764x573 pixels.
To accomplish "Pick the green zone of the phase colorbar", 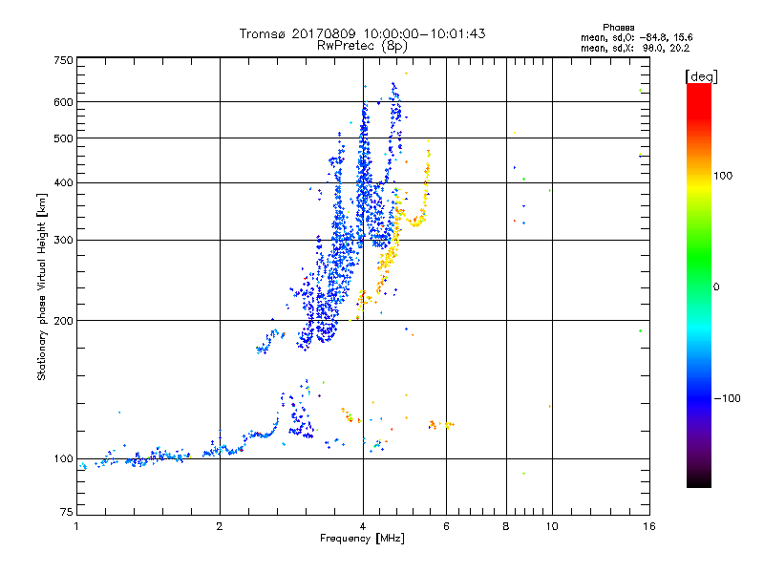I will tap(699, 258).
